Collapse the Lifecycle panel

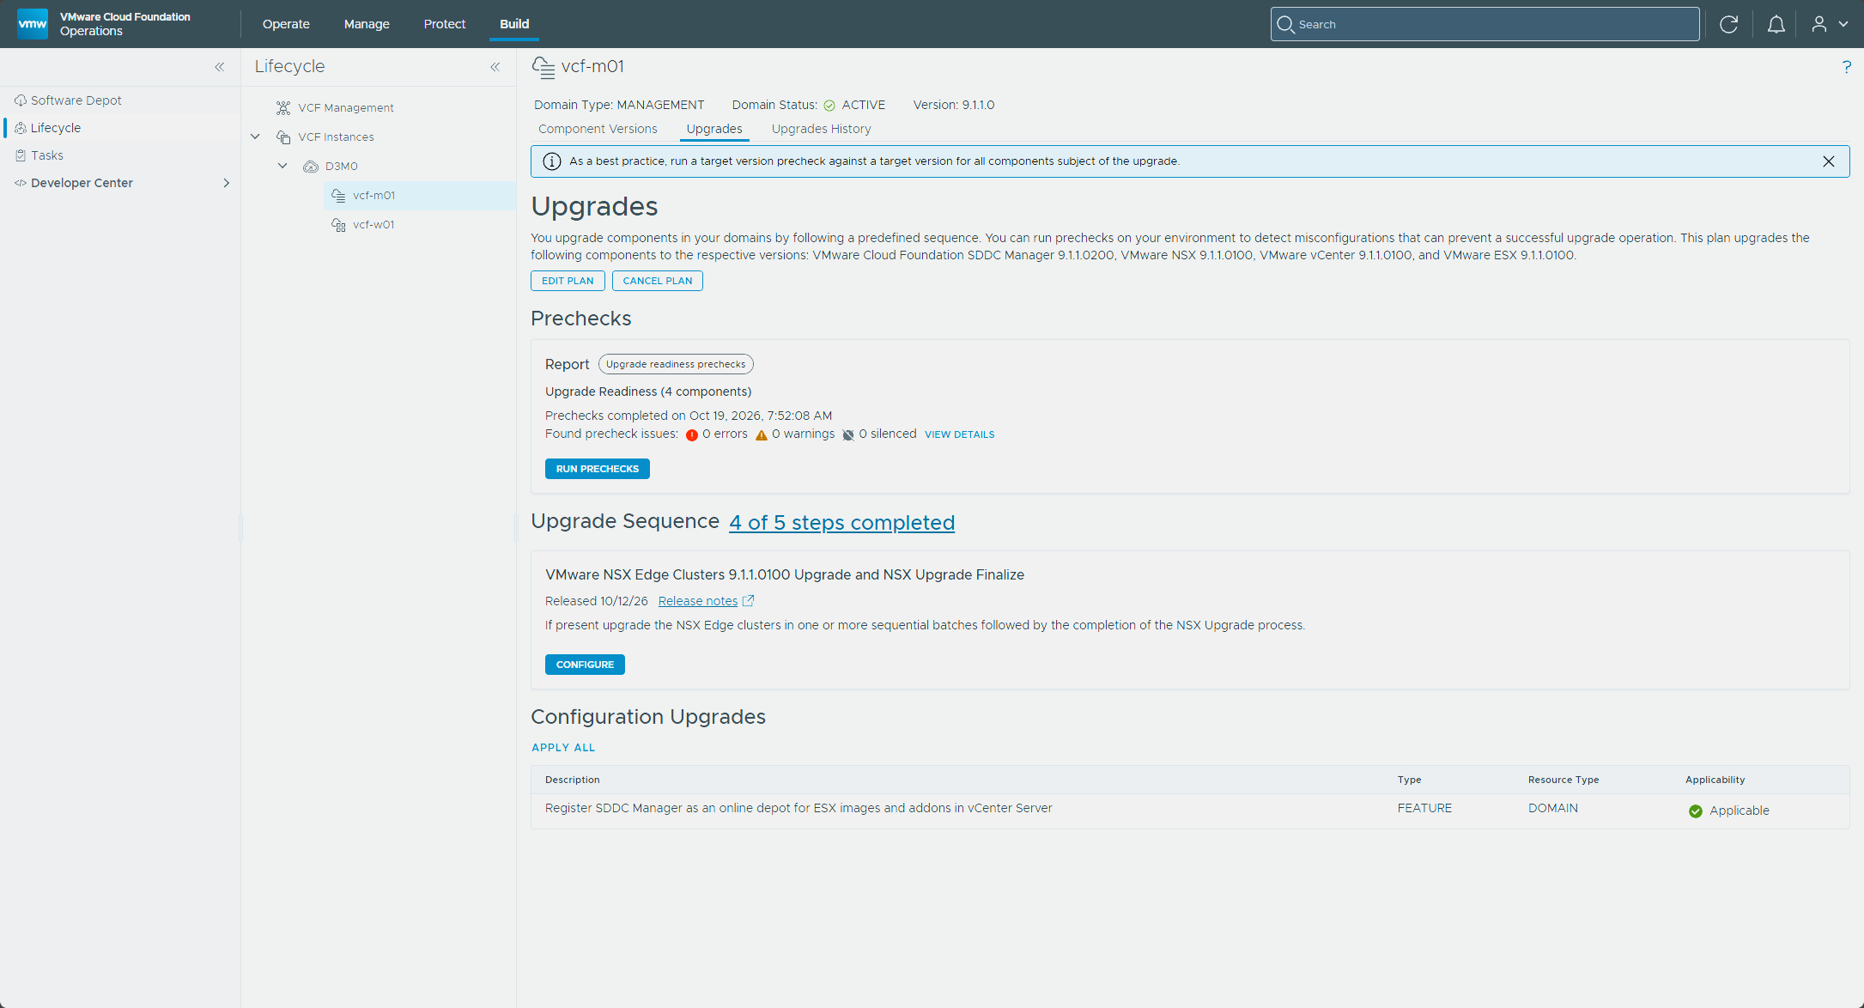pos(495,67)
